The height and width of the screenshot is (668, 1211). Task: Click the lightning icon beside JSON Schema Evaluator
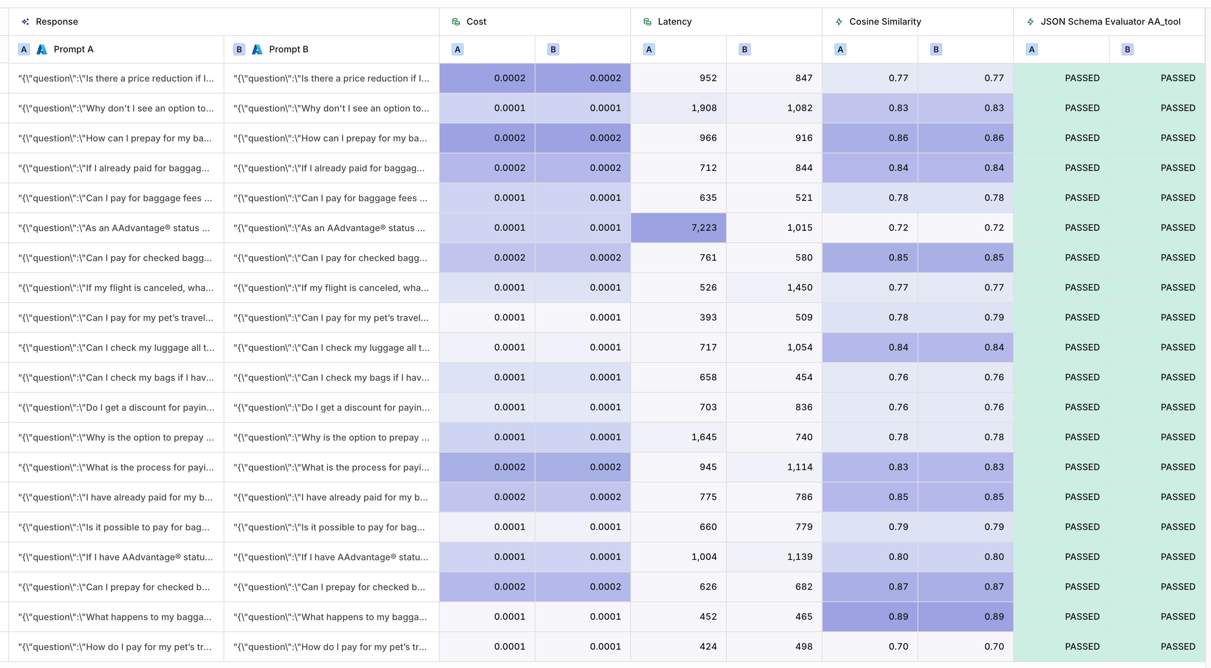pyautogui.click(x=1030, y=22)
